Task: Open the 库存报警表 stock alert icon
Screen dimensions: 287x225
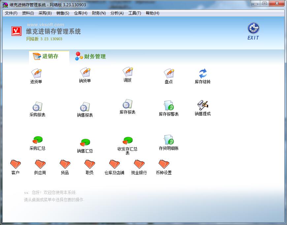Action: point(169,108)
